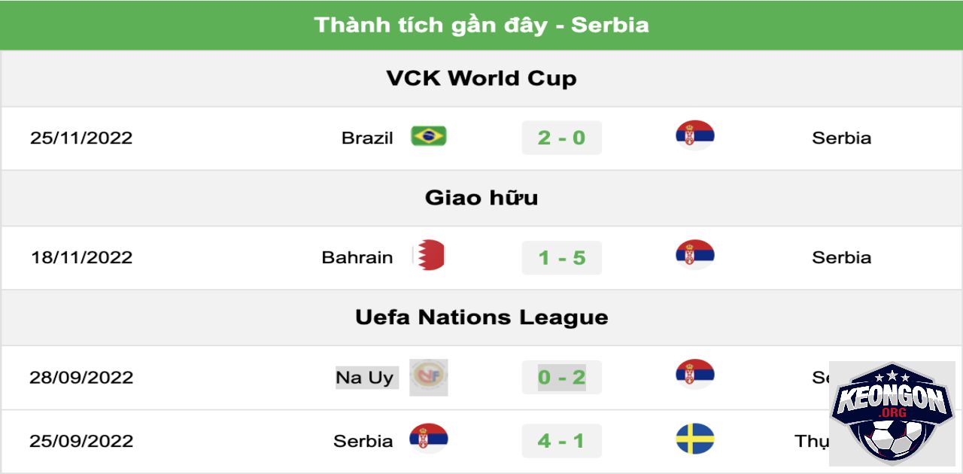This screenshot has height=474, width=963.
Task: Click Serbia flag in 25/09/2022 row
Action: (x=428, y=439)
